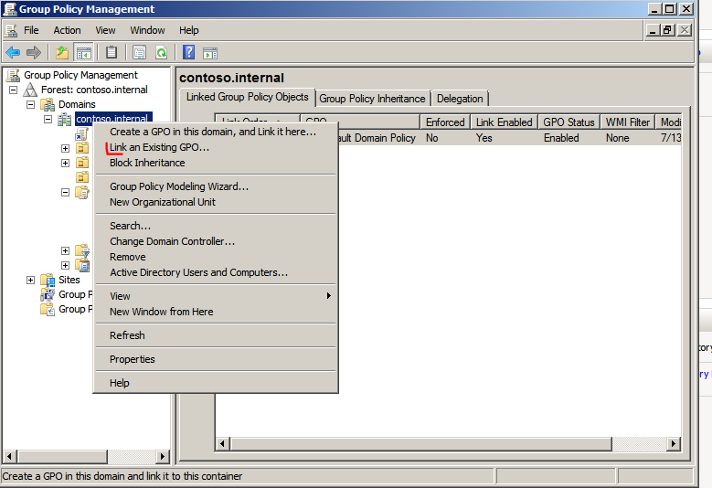
Task: Click the Group Policy Results folder icon
Action: [x=48, y=309]
